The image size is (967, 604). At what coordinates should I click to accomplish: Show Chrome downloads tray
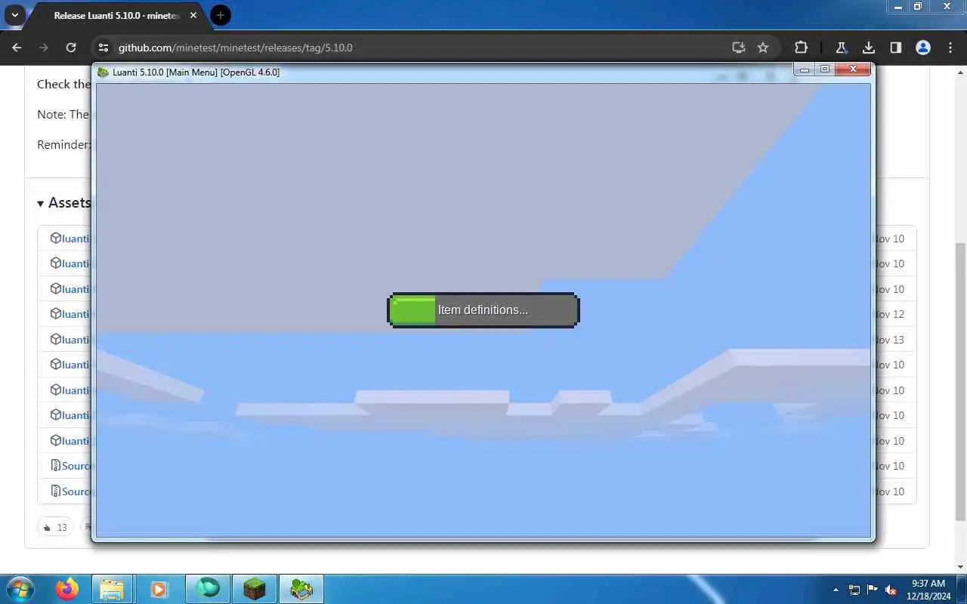869,48
